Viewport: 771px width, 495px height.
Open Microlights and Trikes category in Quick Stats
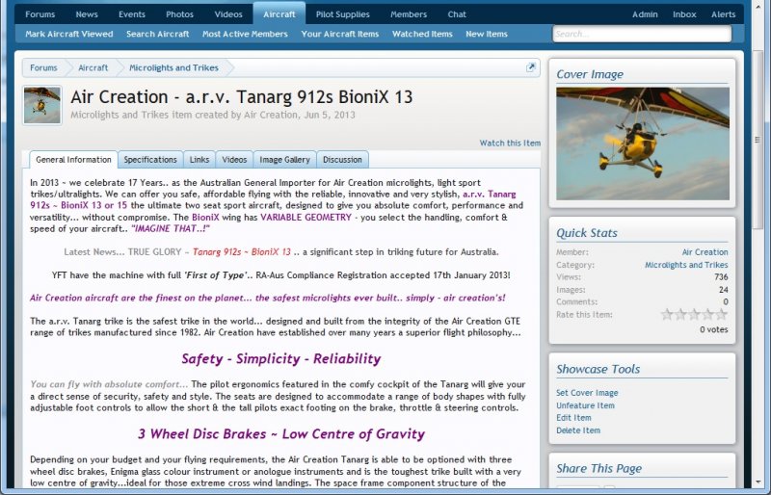click(x=686, y=265)
